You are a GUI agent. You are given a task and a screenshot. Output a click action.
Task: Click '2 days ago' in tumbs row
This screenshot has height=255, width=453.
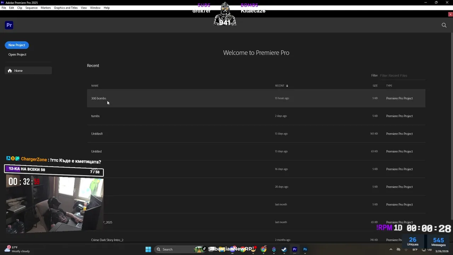281,116
